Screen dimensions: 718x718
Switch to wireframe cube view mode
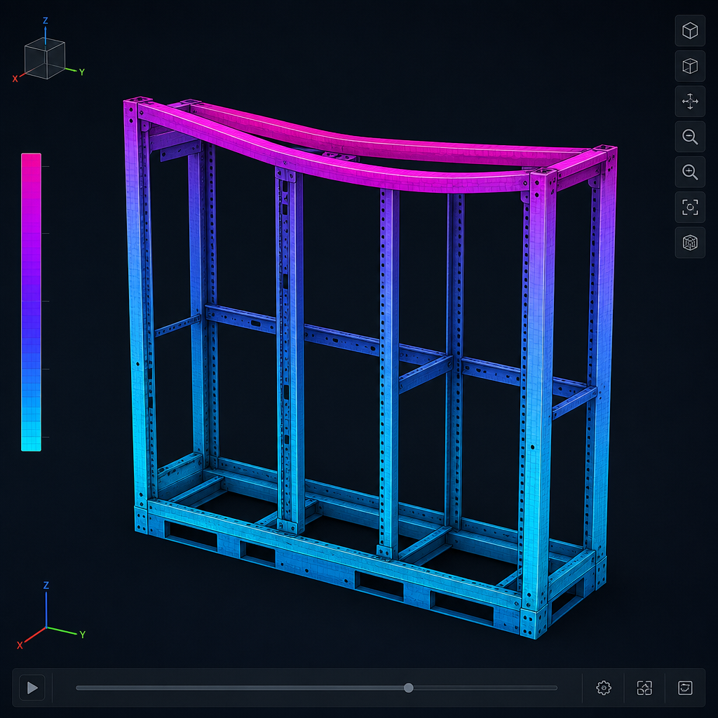click(x=690, y=66)
